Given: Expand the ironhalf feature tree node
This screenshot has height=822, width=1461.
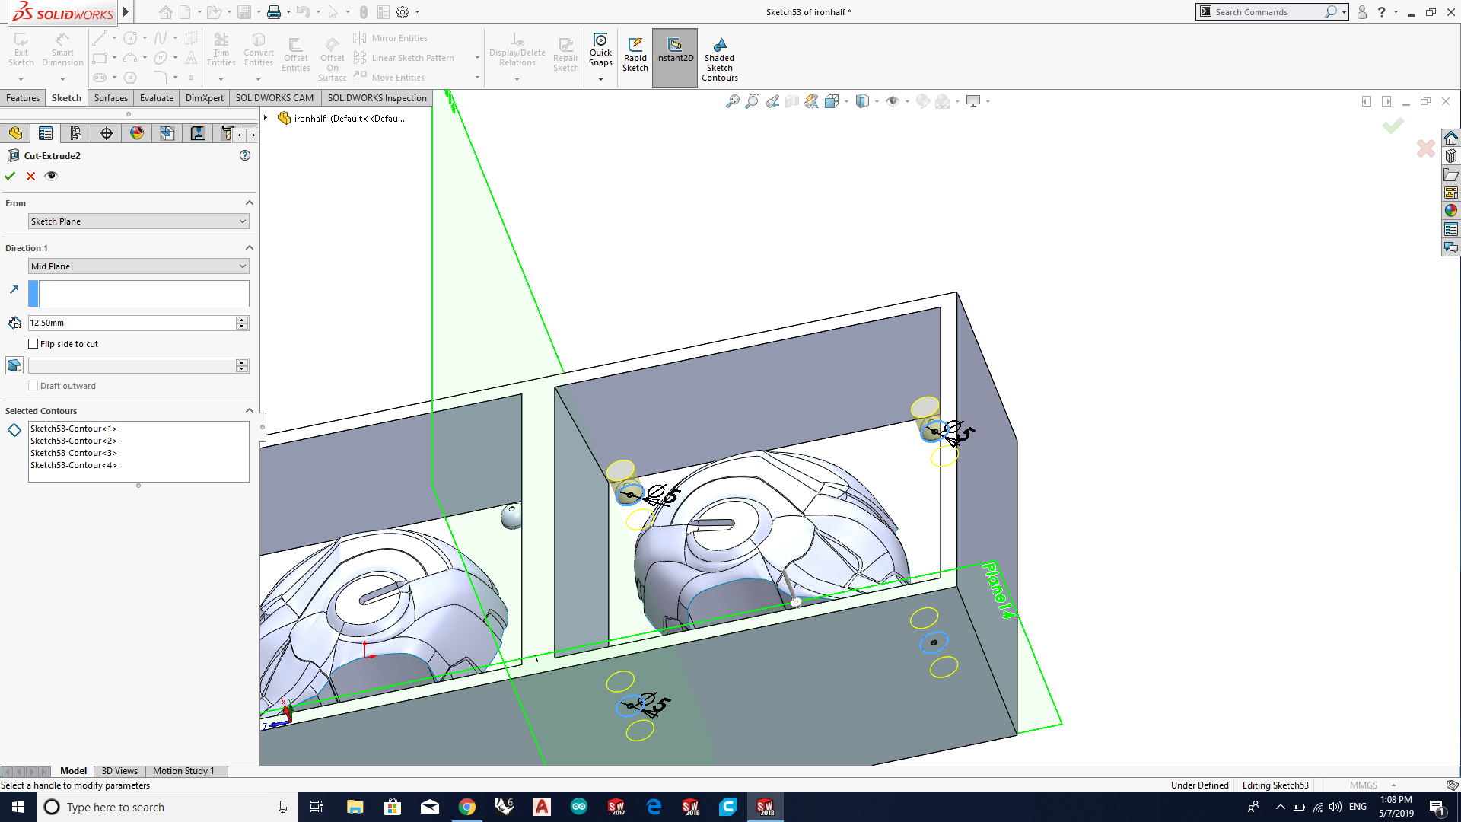Looking at the screenshot, I should (266, 118).
